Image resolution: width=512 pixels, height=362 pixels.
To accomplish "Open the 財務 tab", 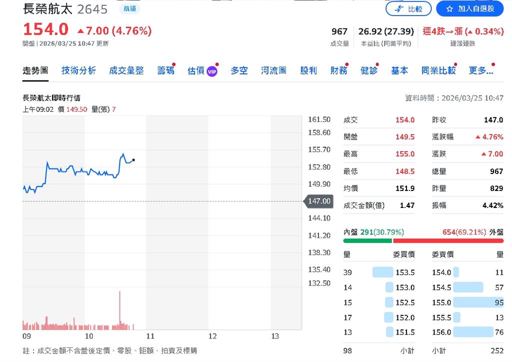I will point(338,70).
